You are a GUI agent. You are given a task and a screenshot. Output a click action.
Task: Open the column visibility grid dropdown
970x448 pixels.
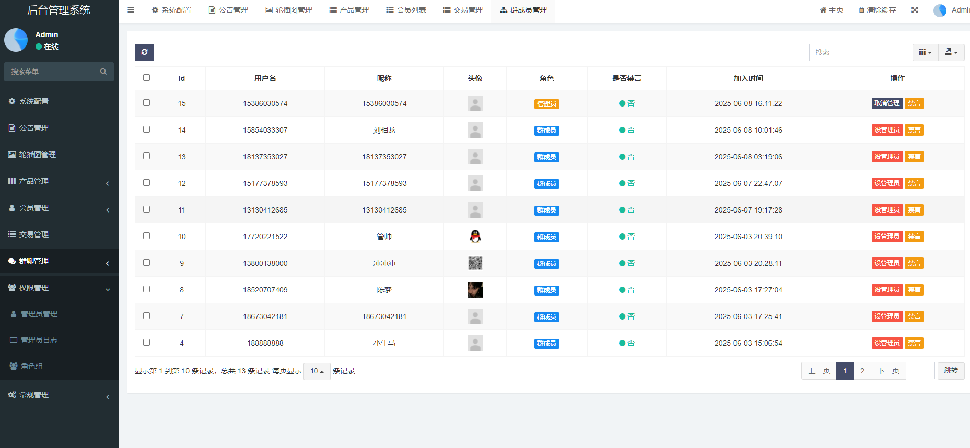click(x=925, y=52)
